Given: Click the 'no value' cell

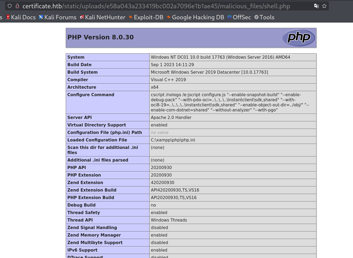Looking at the screenshot, I should (160, 132).
